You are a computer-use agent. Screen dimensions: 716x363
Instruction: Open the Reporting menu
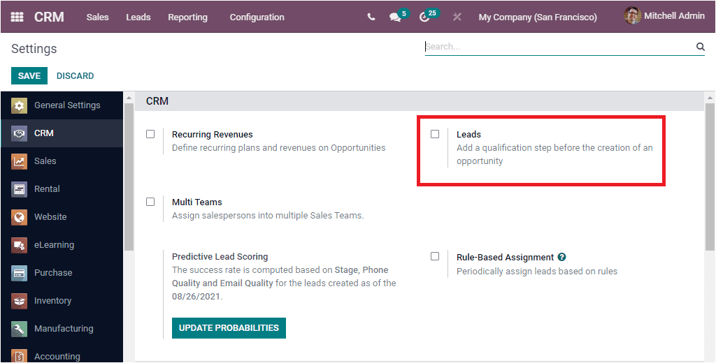(x=187, y=17)
